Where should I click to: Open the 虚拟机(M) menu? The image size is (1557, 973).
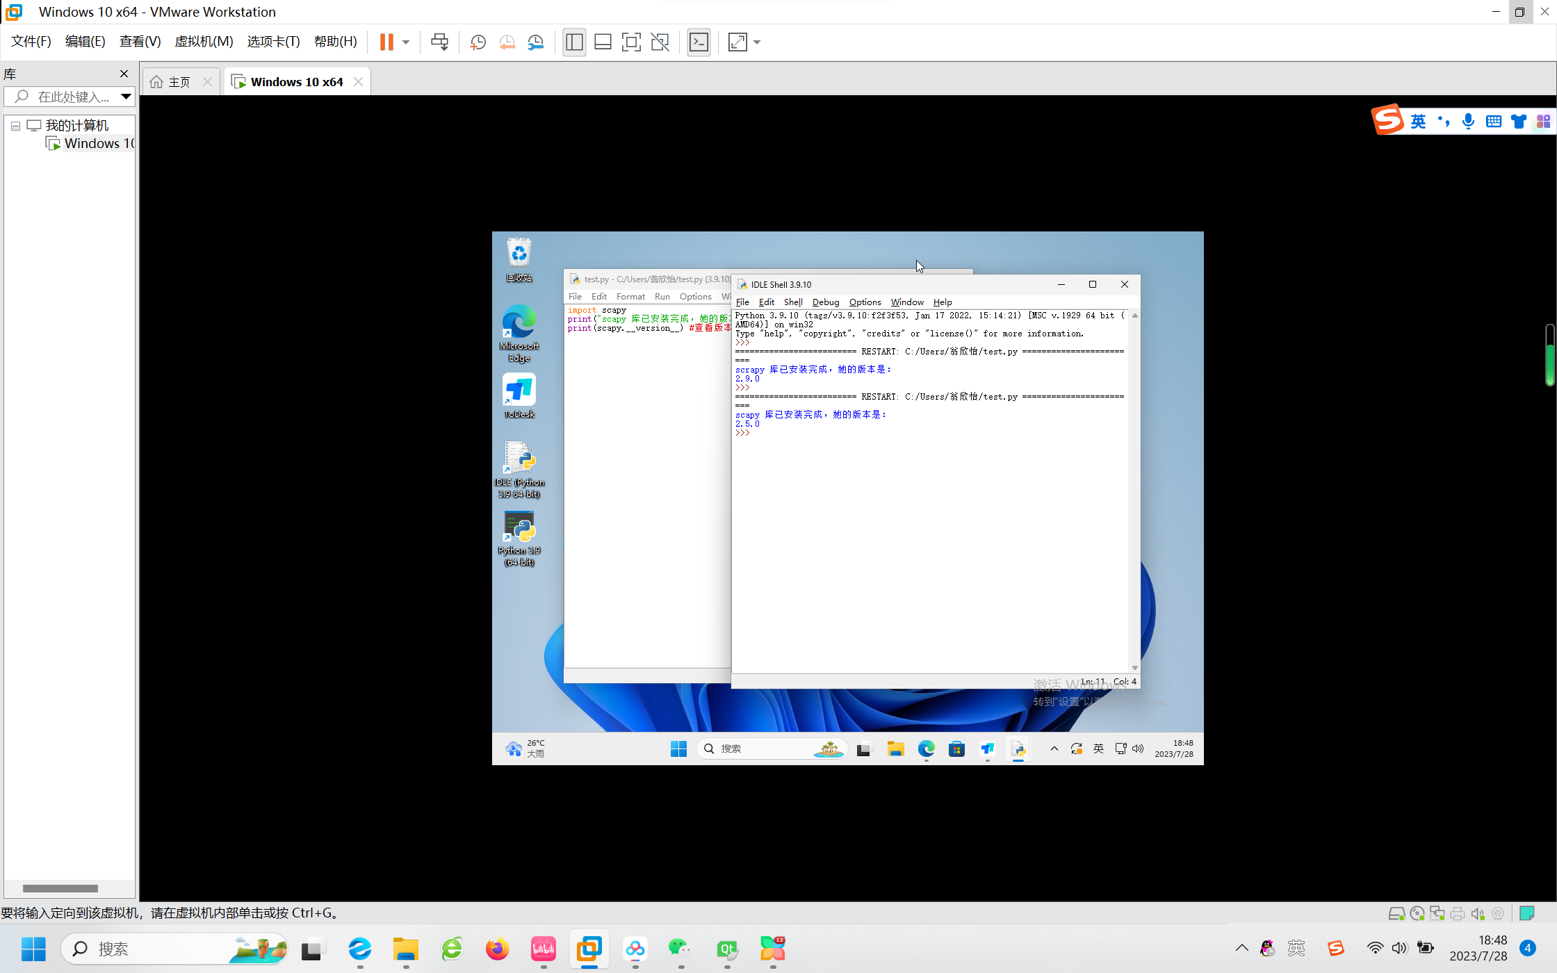(x=204, y=42)
